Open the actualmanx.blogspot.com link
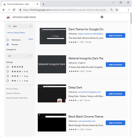This screenshot has width=132, height=137. 90,92
